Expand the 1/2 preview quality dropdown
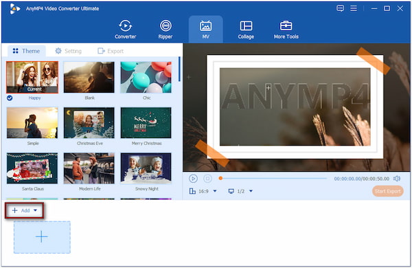Viewport: 412px width, 268px height. coord(251,191)
